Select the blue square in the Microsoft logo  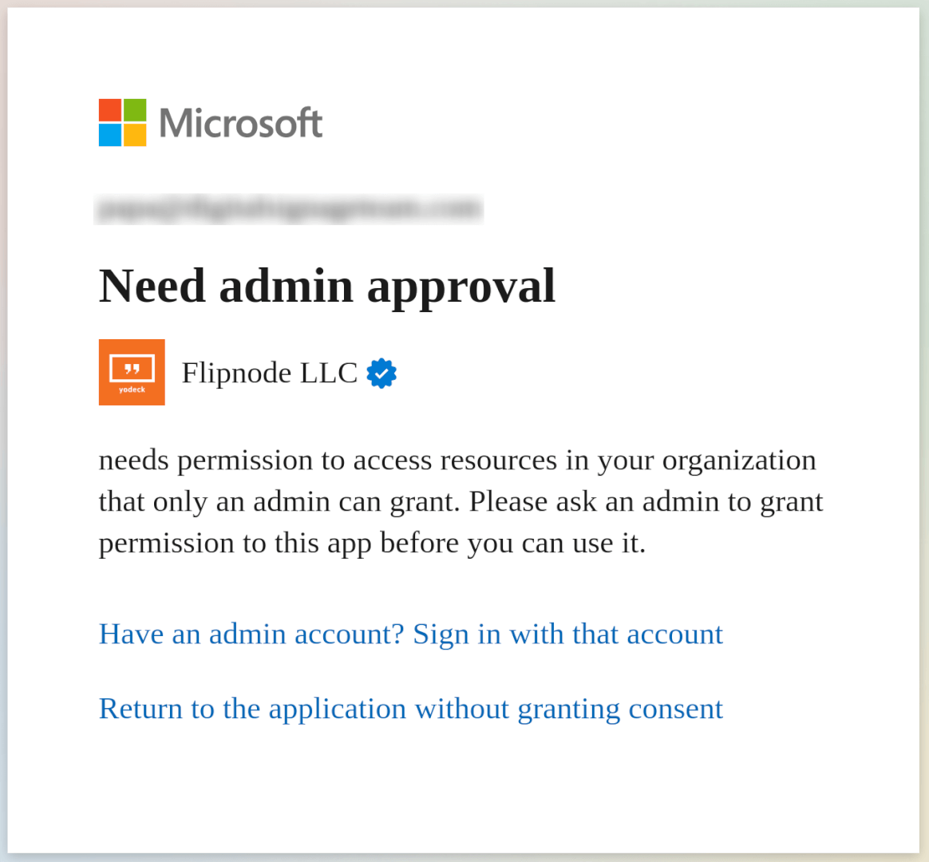[x=109, y=134]
